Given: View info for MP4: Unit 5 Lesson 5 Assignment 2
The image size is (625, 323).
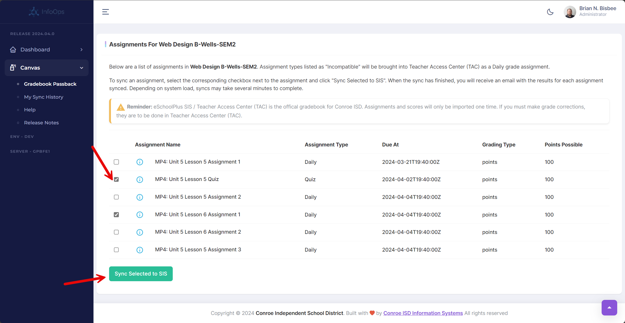Looking at the screenshot, I should 139,197.
